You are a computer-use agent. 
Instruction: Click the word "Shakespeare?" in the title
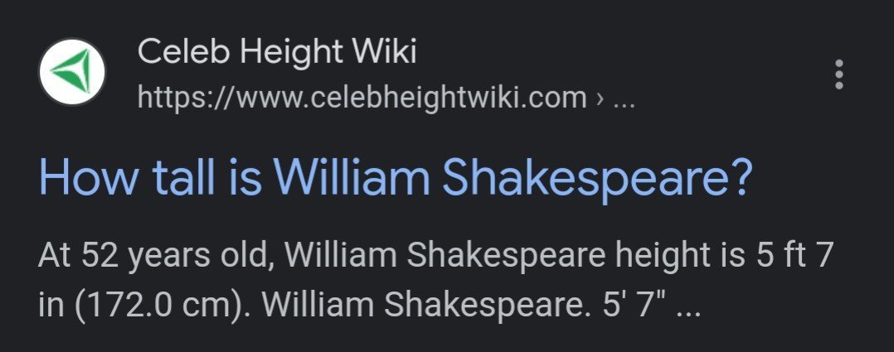[x=597, y=177]
